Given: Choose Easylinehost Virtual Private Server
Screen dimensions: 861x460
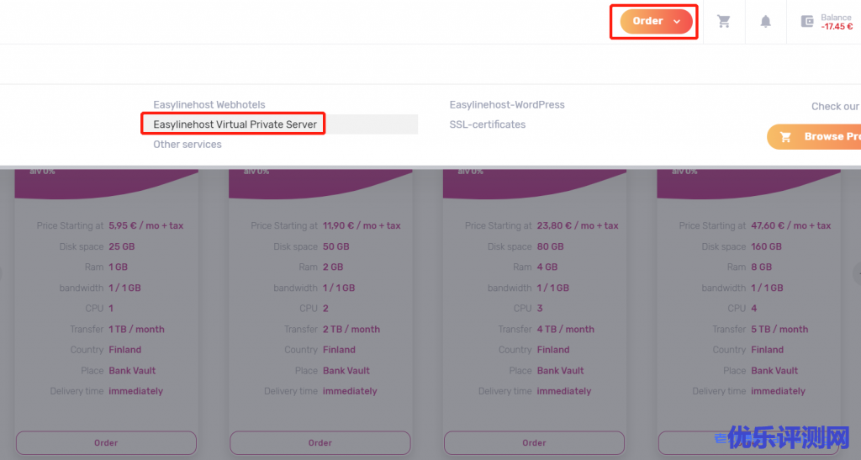Looking at the screenshot, I should pos(235,124).
